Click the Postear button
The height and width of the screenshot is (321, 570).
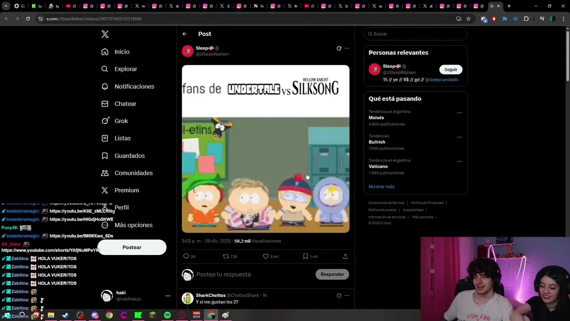(x=132, y=247)
